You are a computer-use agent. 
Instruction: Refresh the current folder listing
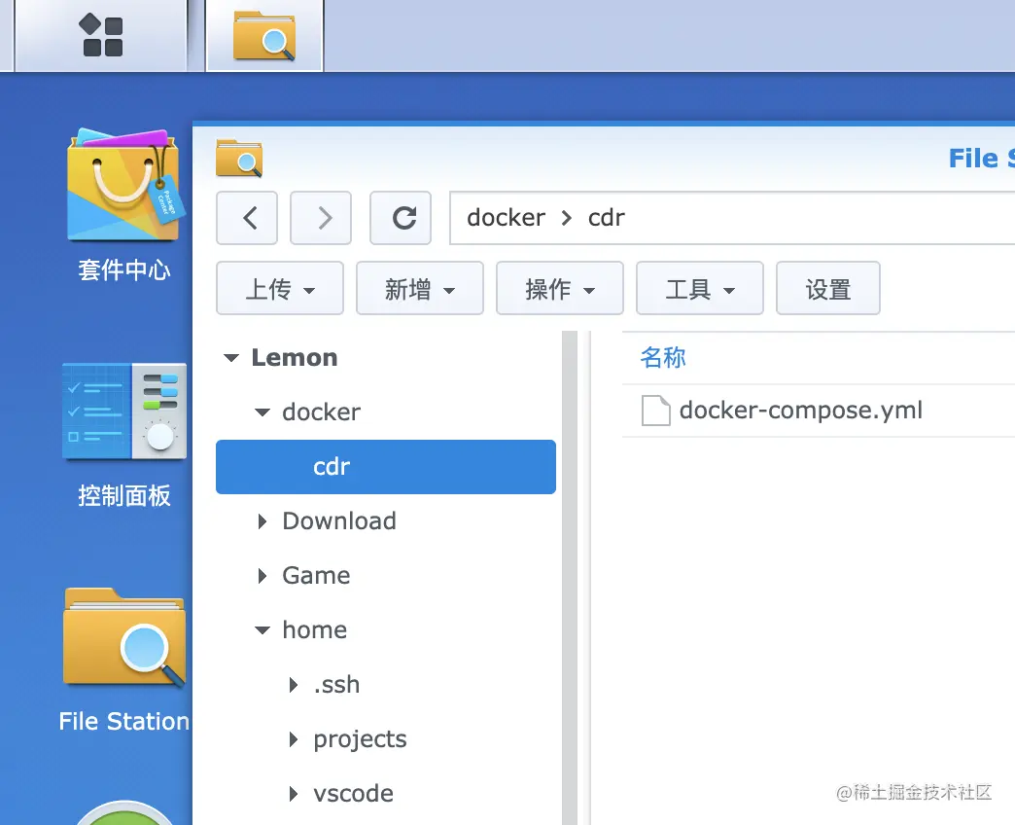pos(401,218)
